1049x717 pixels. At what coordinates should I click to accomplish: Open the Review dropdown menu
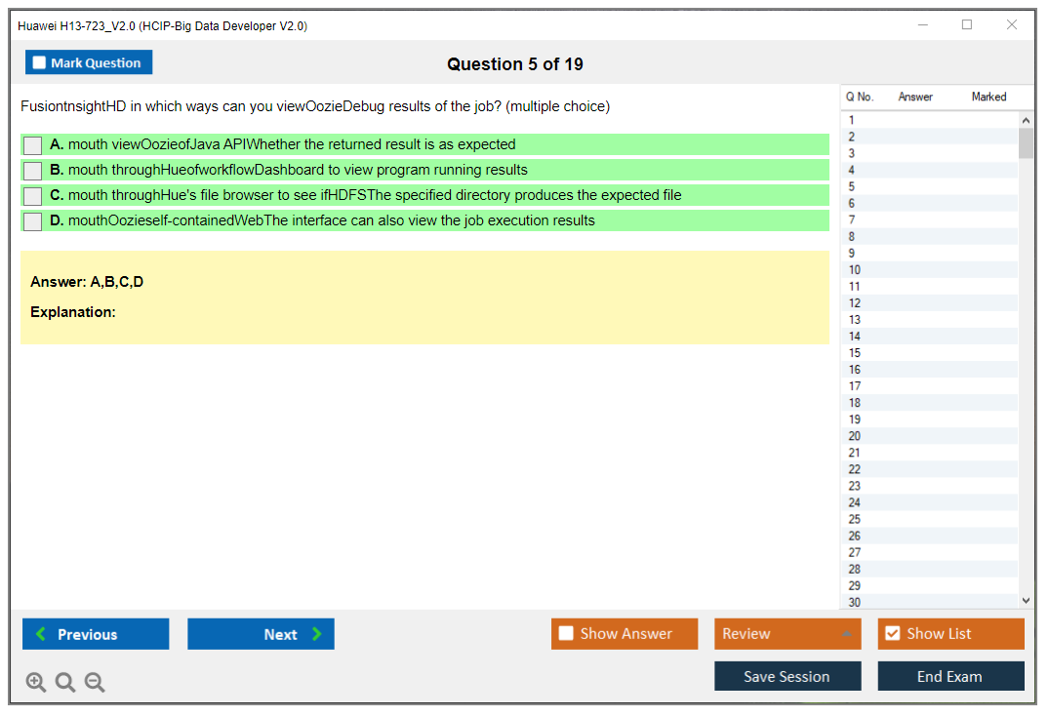(787, 634)
